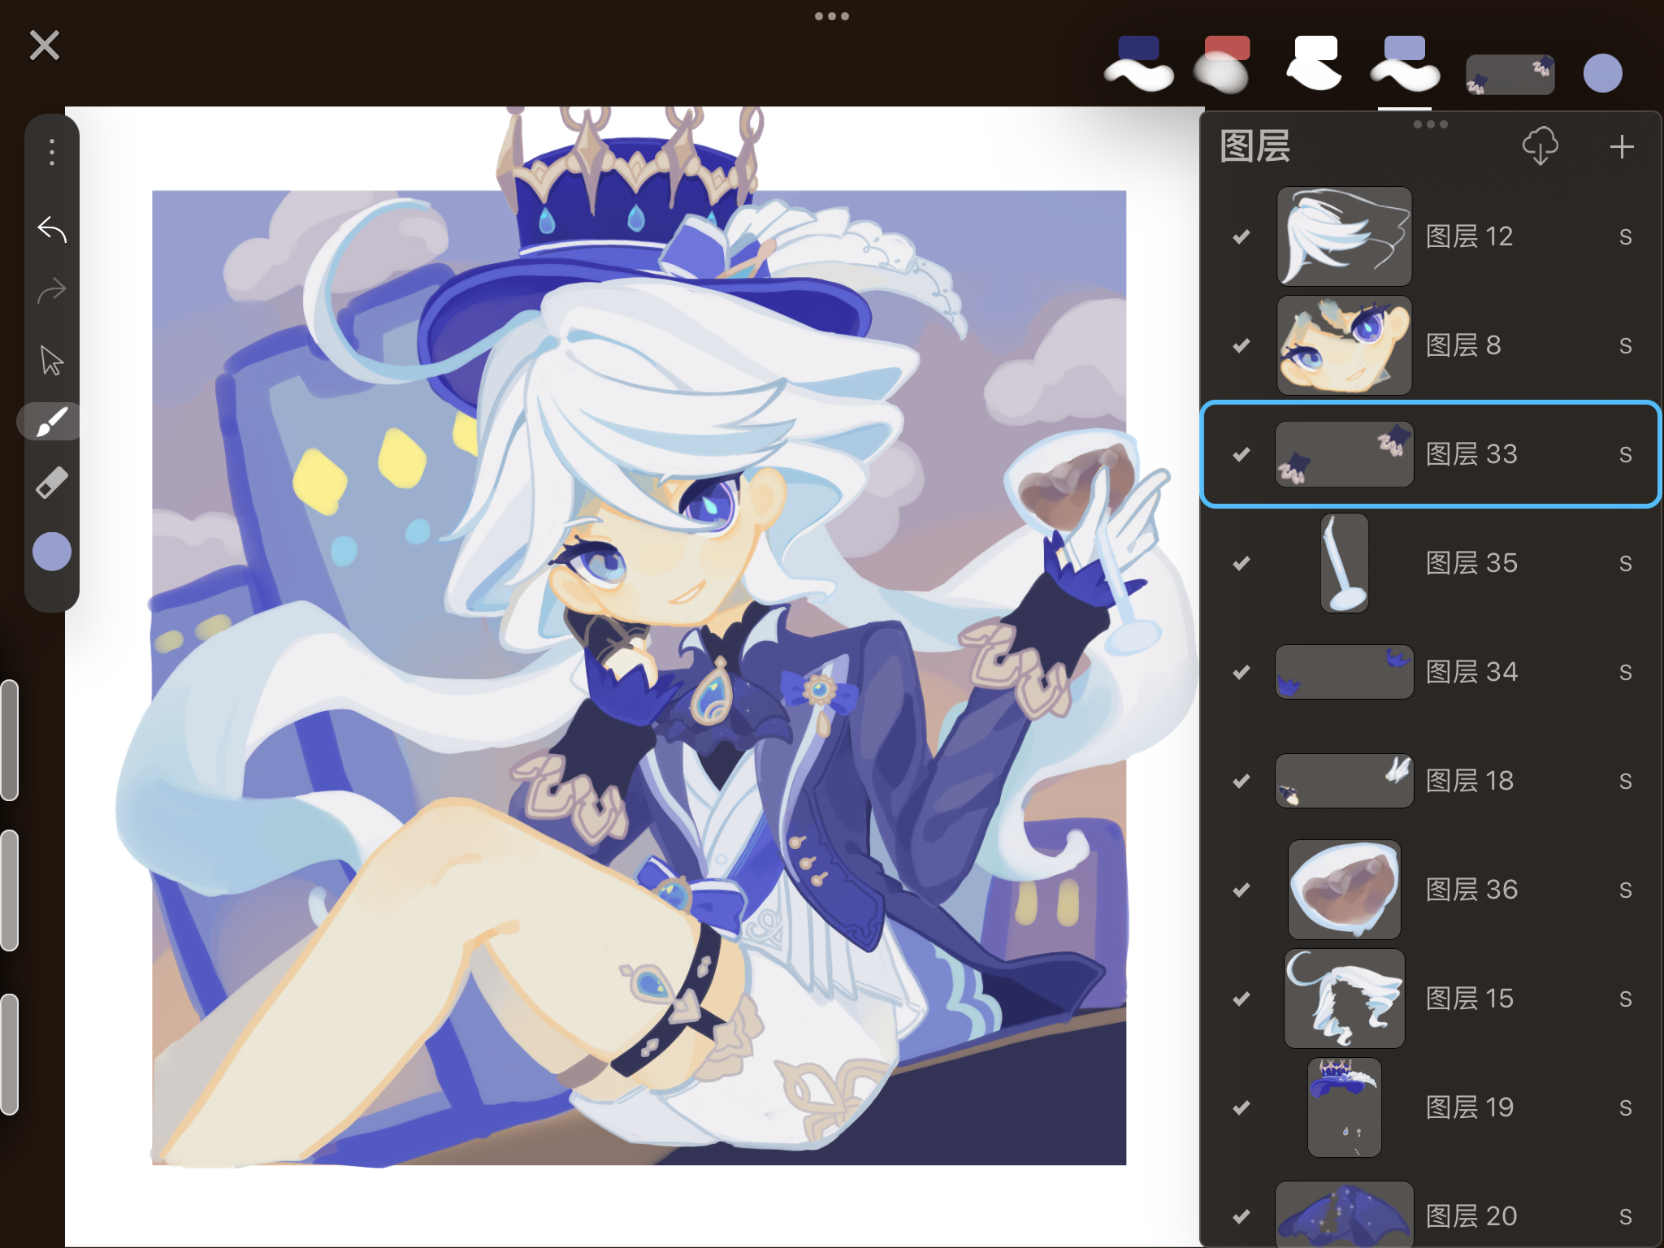The image size is (1664, 1248).
Task: Open the layer preview thumbnail in top bar
Action: pyautogui.click(x=1510, y=75)
